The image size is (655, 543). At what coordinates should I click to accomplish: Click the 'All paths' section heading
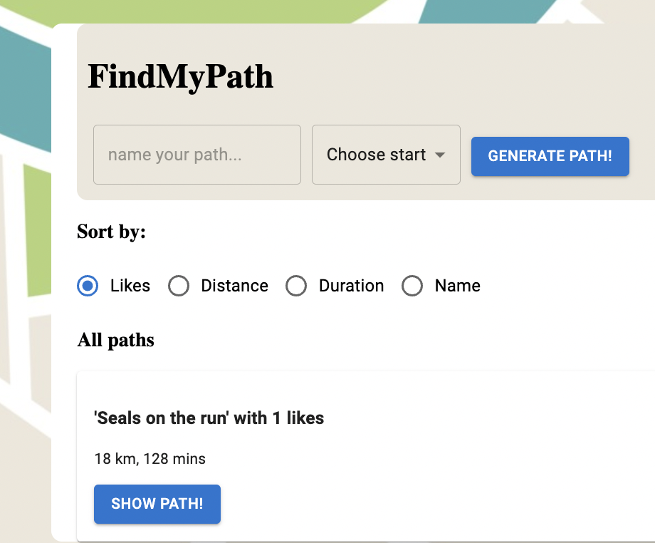coord(115,340)
